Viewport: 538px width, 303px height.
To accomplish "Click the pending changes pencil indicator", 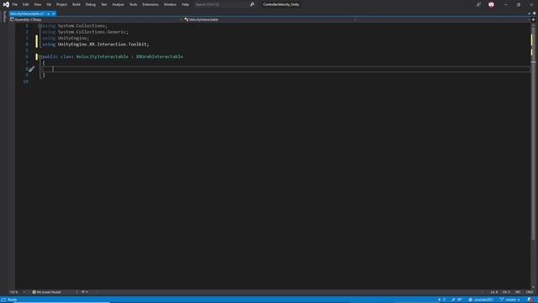I will tap(456, 300).
